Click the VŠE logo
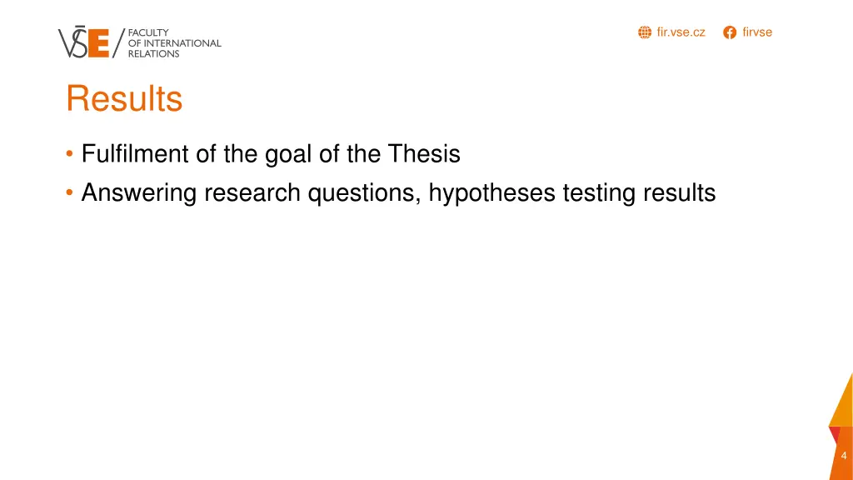The image size is (853, 480). pos(83,42)
